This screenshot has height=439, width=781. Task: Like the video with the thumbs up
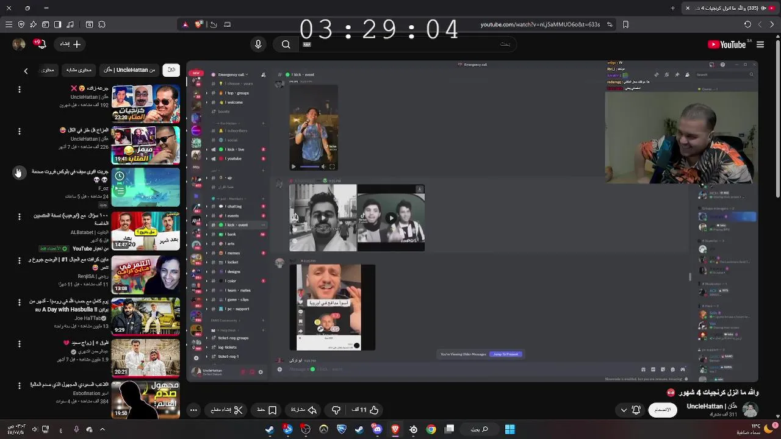(366, 410)
